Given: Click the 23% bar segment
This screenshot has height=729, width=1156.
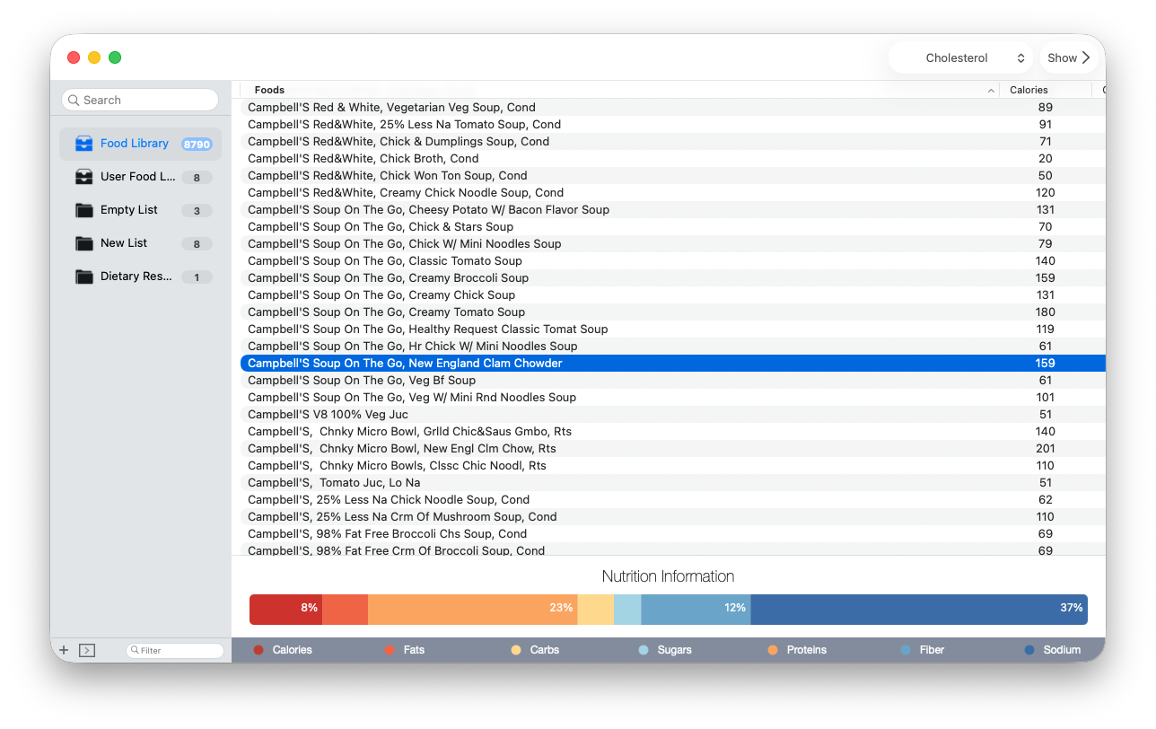Looking at the screenshot, I should 473,609.
